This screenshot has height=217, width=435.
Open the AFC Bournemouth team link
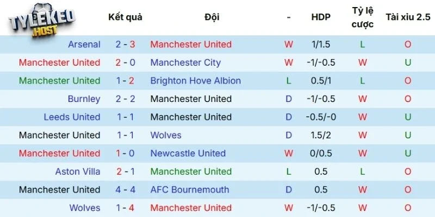pyautogui.click(x=190, y=189)
